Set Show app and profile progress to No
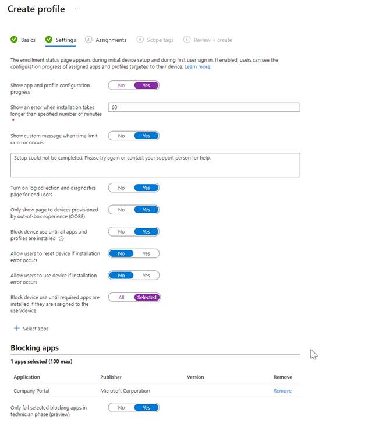 pos(121,86)
